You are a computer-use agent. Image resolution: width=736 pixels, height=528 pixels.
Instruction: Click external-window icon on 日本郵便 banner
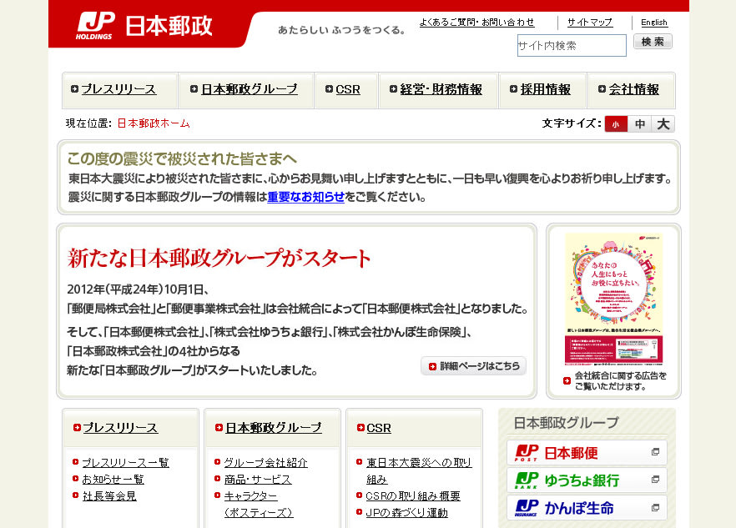tap(655, 452)
